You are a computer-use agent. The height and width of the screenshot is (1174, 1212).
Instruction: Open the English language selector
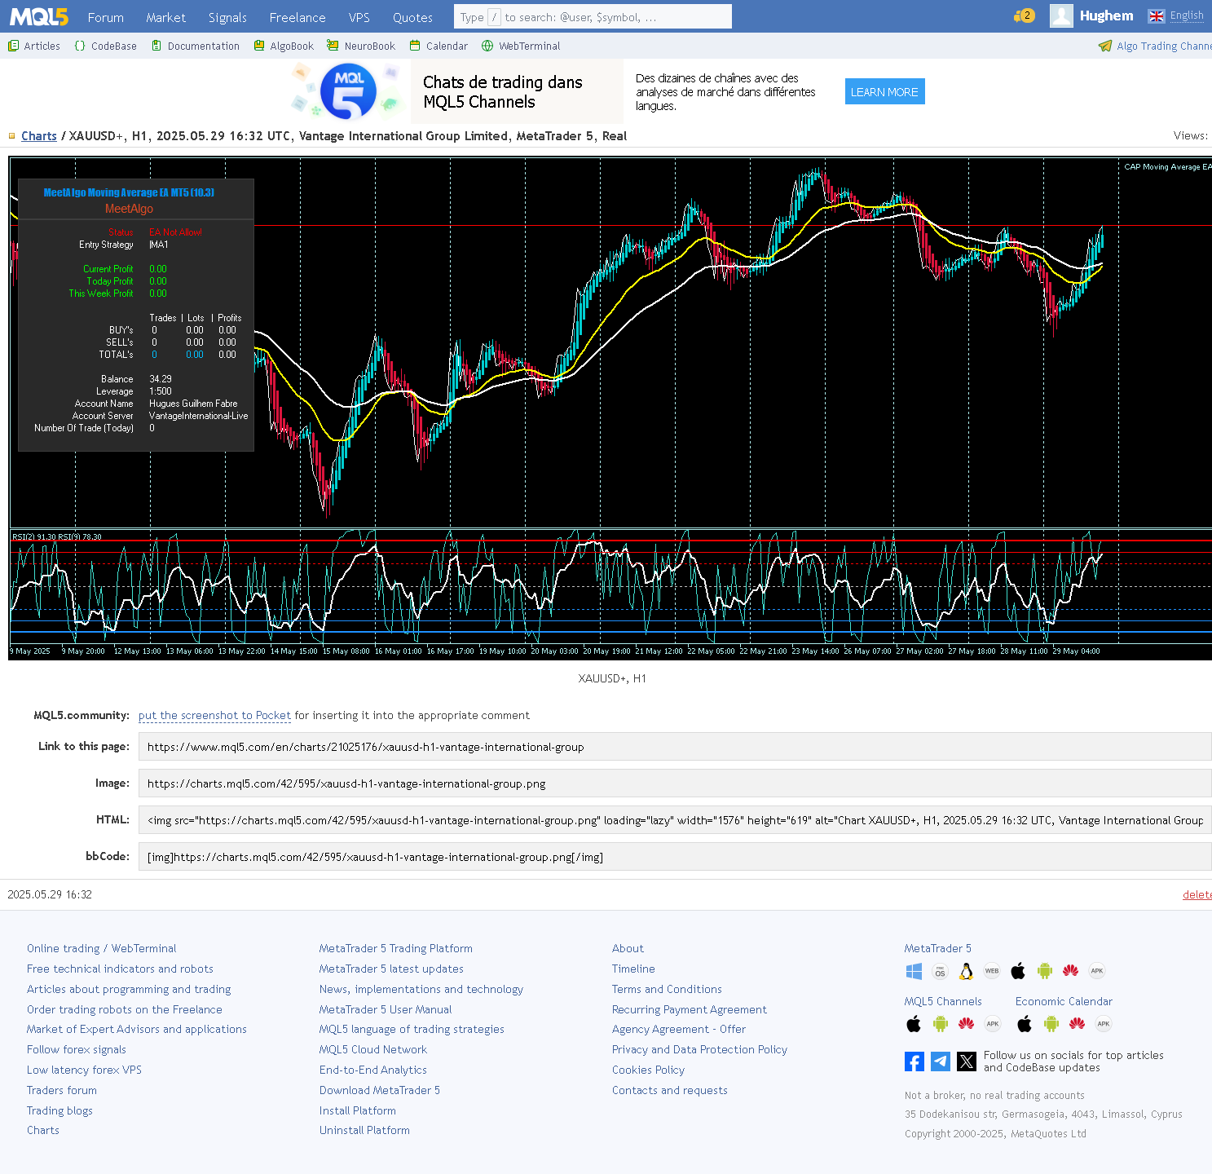click(1175, 15)
